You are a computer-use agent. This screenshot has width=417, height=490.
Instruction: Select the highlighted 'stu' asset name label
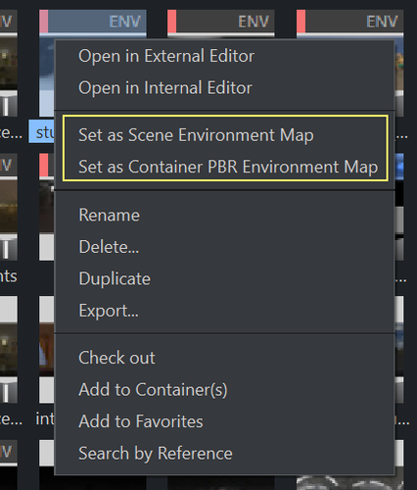point(42,131)
